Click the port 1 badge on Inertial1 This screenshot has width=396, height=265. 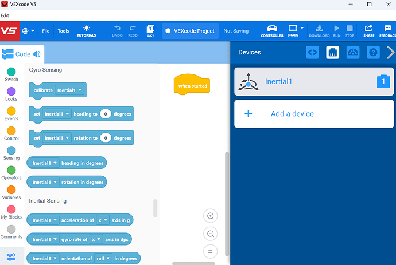[383, 81]
